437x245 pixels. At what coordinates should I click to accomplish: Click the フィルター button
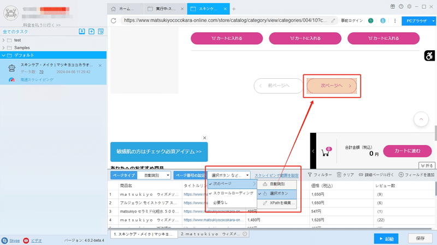[x=320, y=174]
